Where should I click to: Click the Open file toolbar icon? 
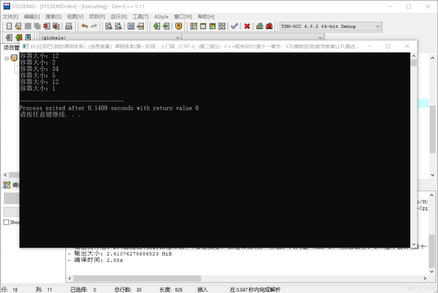point(18,26)
